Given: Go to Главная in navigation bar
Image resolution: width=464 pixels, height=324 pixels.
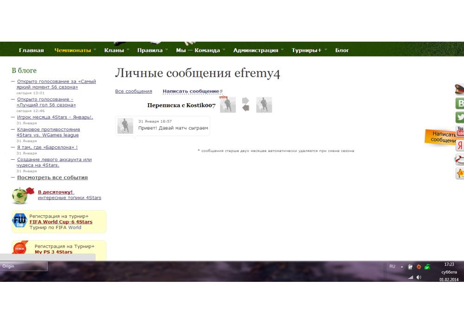Looking at the screenshot, I should 31,50.
